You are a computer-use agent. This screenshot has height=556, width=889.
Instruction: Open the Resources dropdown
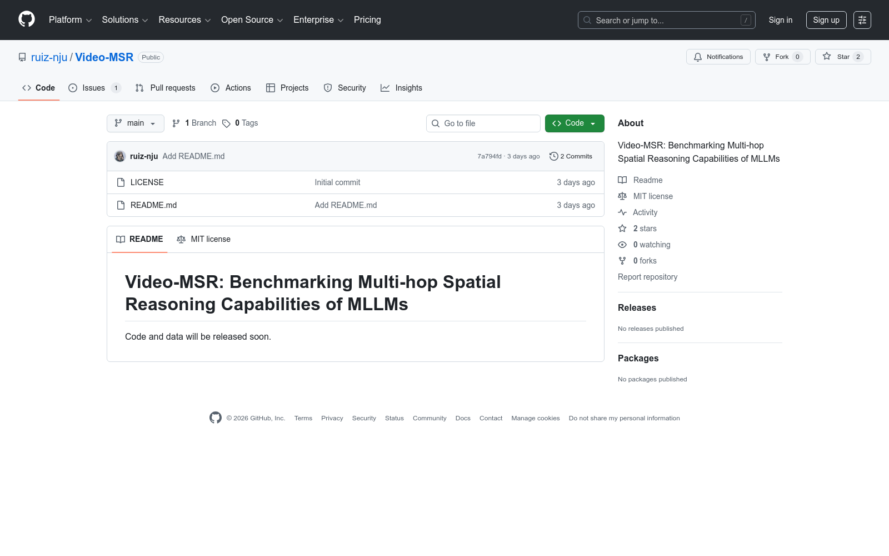(x=184, y=20)
